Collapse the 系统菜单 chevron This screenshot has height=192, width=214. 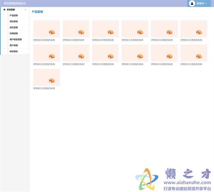[26, 10]
